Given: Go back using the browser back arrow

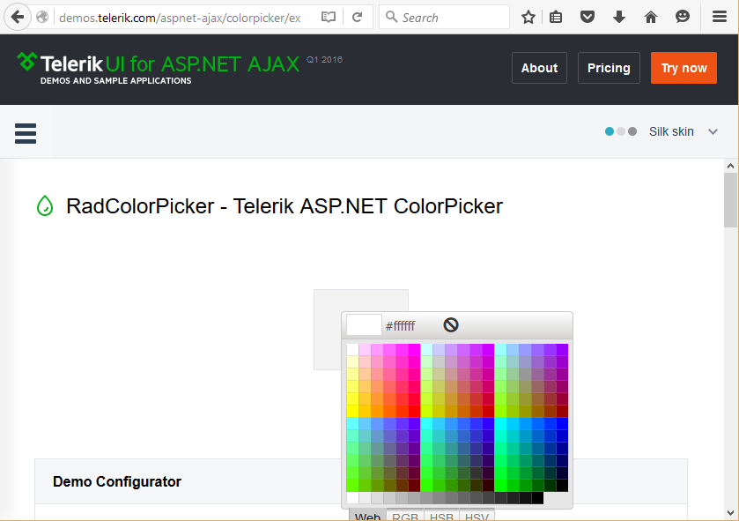Looking at the screenshot, I should 18,18.
